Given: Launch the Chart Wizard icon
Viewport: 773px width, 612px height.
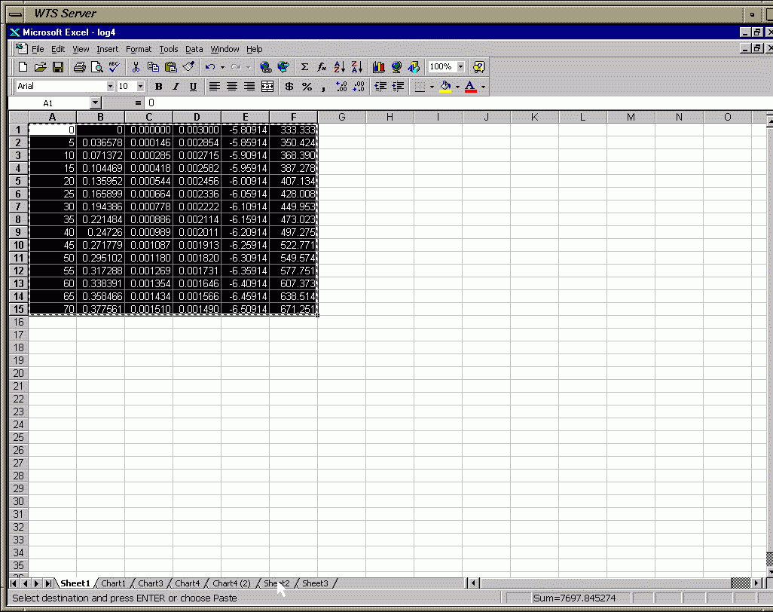Looking at the screenshot, I should click(379, 67).
